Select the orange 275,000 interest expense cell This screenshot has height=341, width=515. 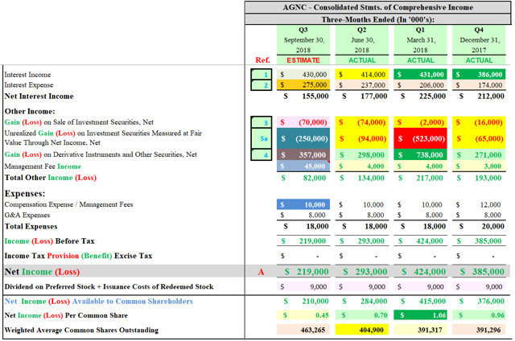(303, 85)
